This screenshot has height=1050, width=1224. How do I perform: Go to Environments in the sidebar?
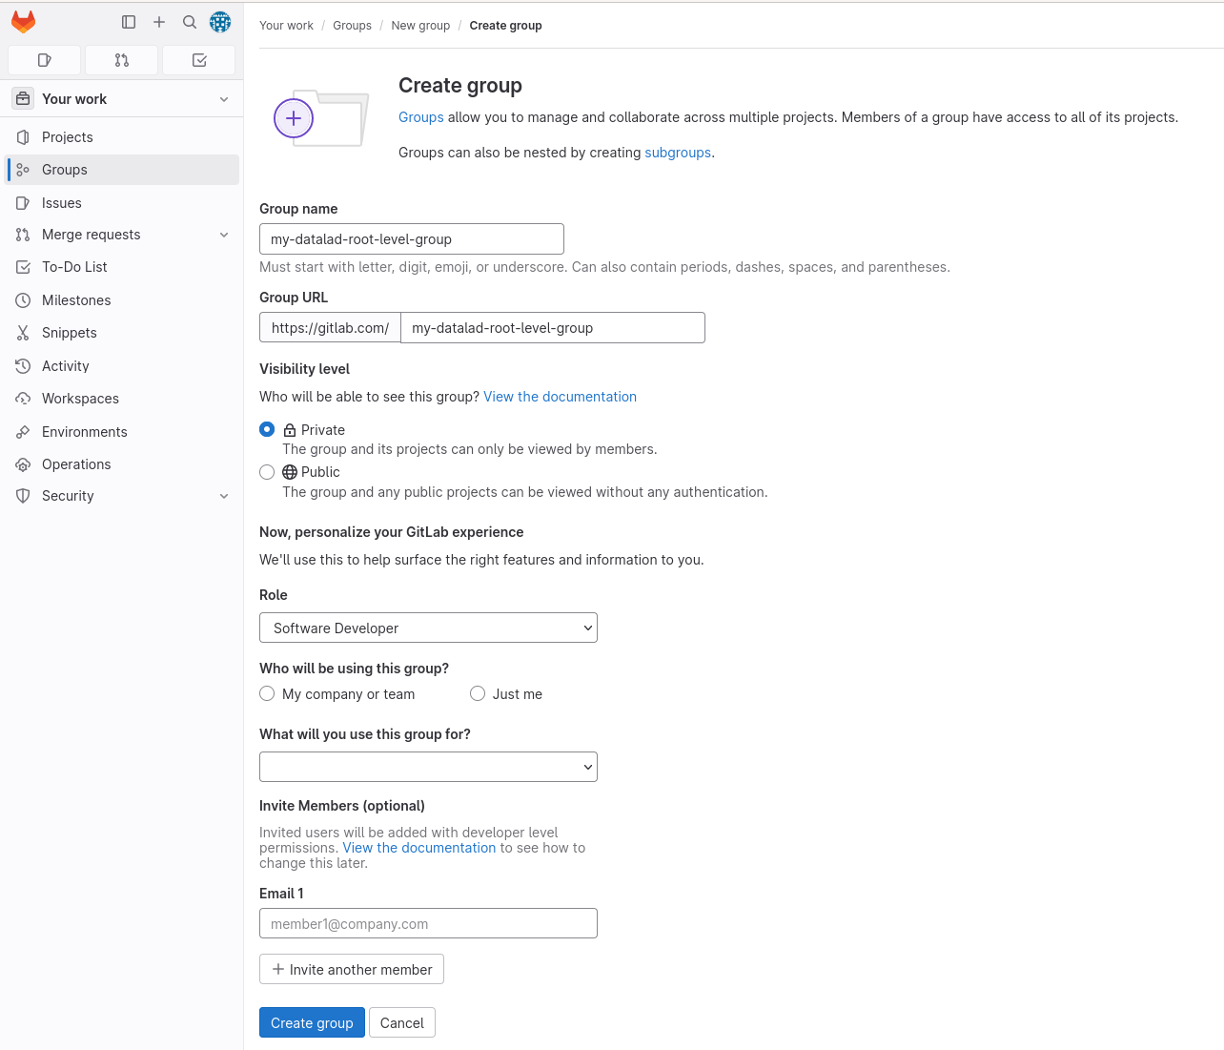[84, 432]
